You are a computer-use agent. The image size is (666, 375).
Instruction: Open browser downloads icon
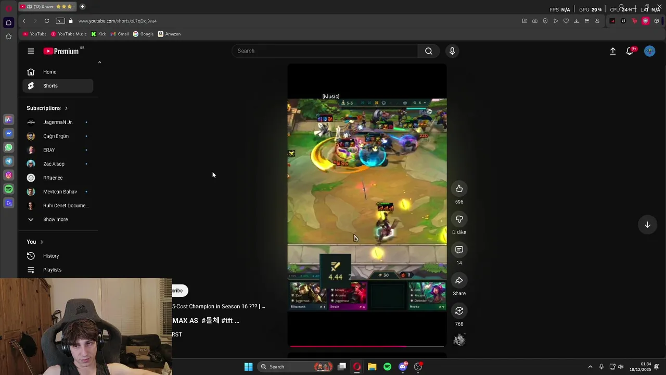(x=577, y=21)
